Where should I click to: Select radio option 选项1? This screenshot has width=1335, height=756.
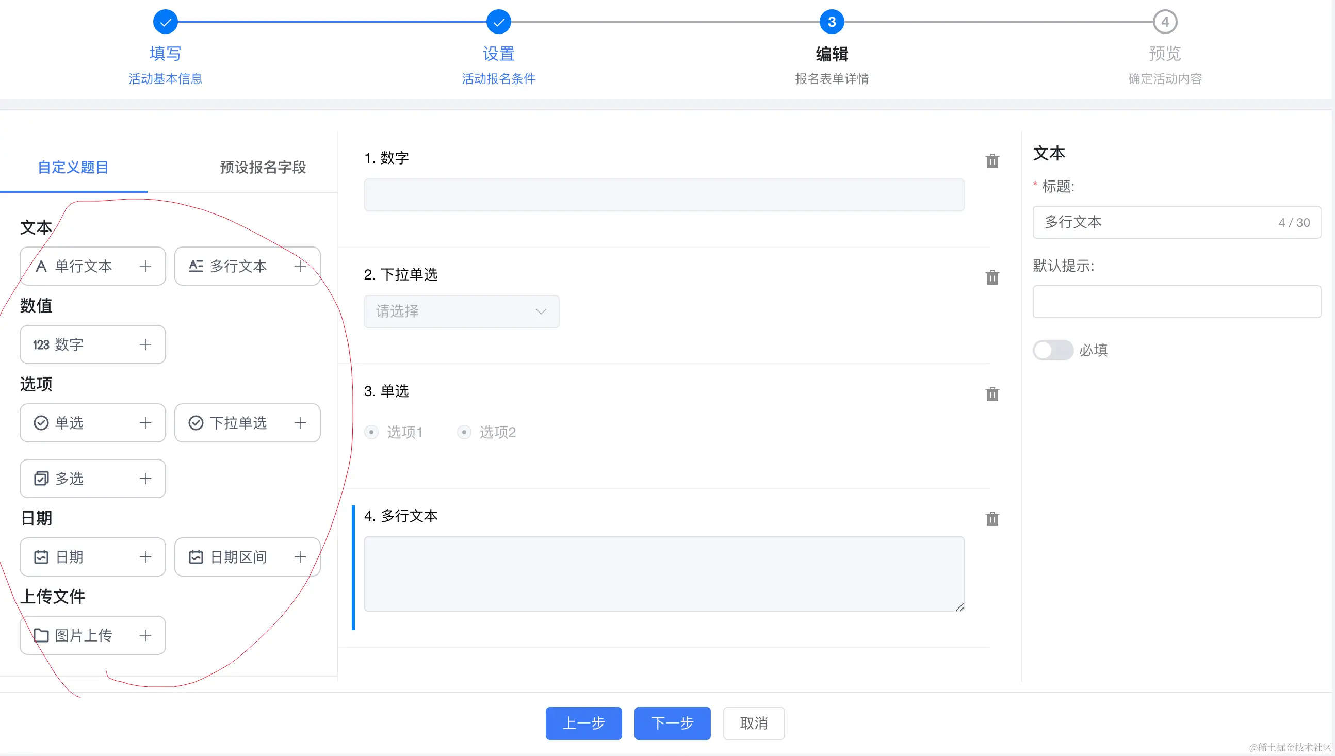(x=371, y=432)
